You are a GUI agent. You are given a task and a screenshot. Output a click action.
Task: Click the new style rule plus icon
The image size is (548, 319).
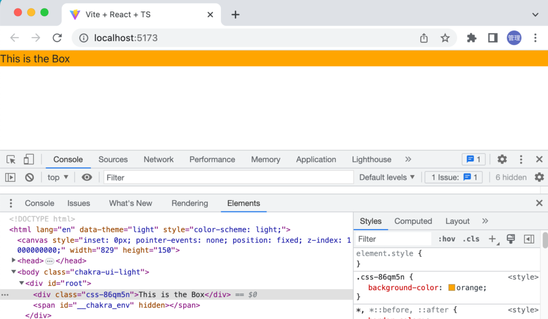point(492,239)
